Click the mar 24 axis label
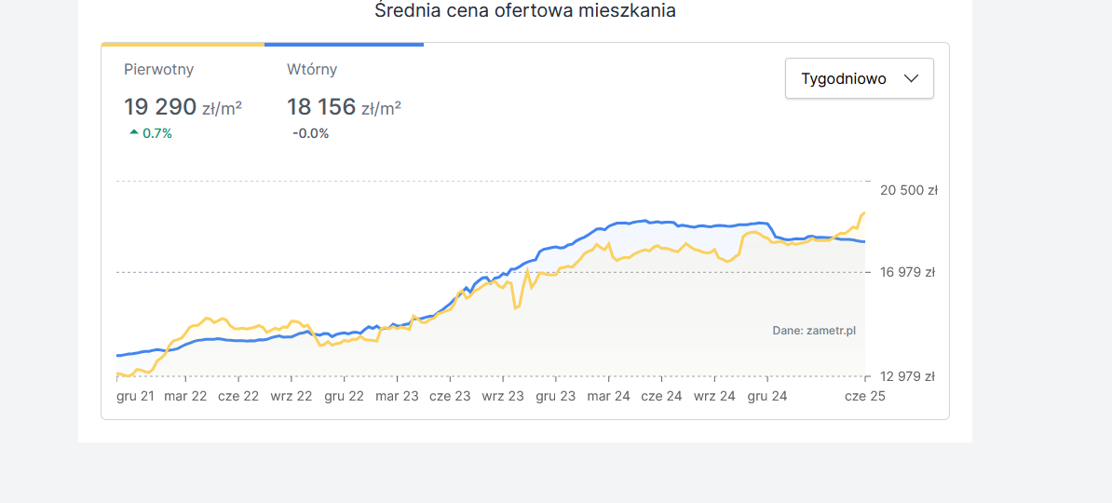 [608, 396]
